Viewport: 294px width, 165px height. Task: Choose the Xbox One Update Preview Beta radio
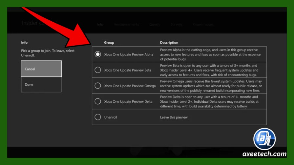(98, 70)
